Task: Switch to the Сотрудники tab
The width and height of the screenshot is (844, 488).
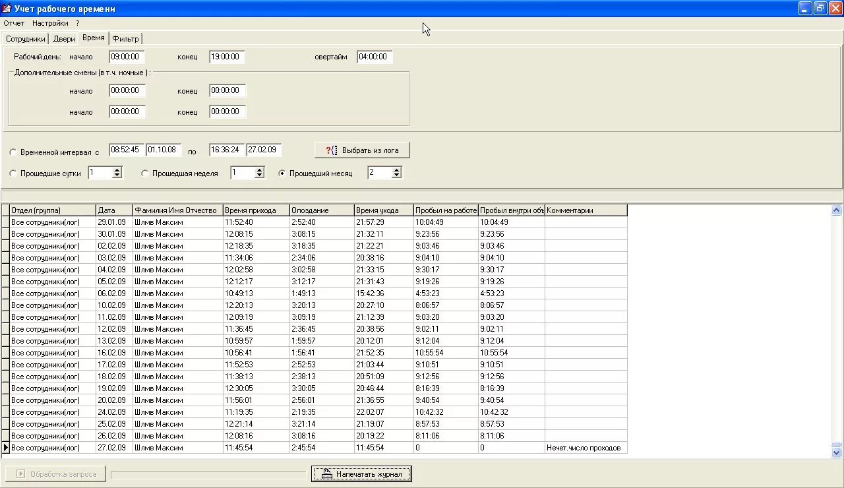Action: 26,39
